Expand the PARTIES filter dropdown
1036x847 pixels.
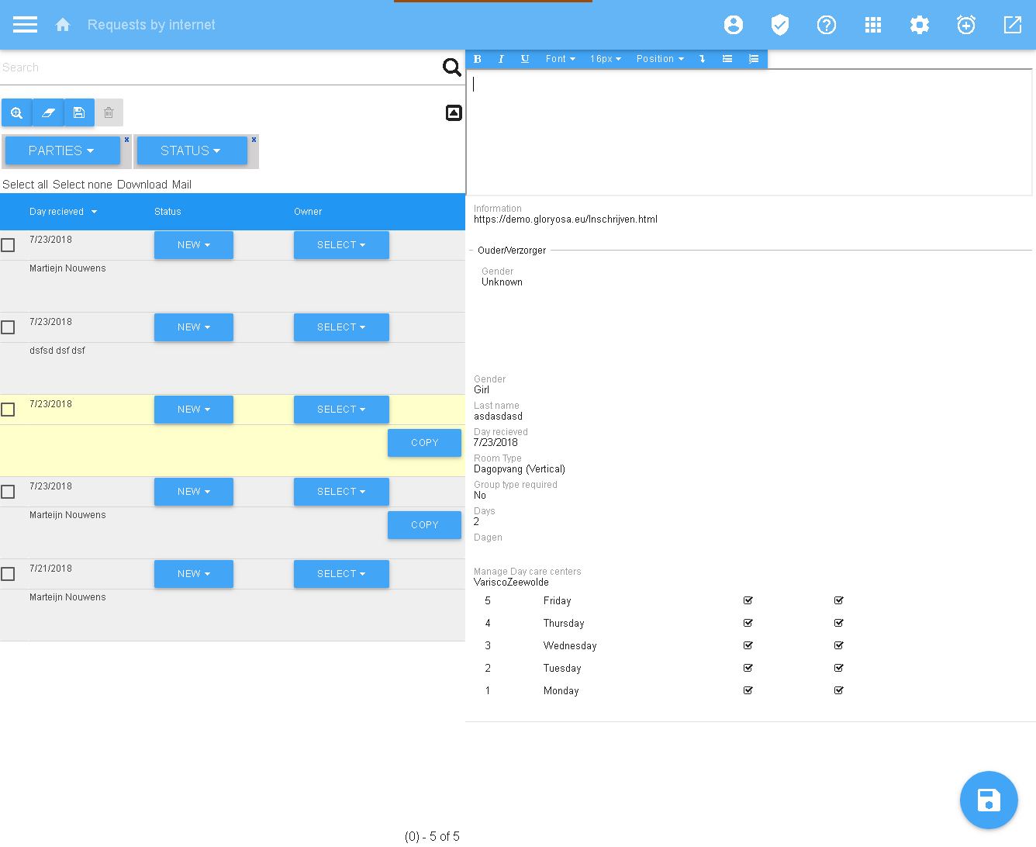[x=62, y=150]
